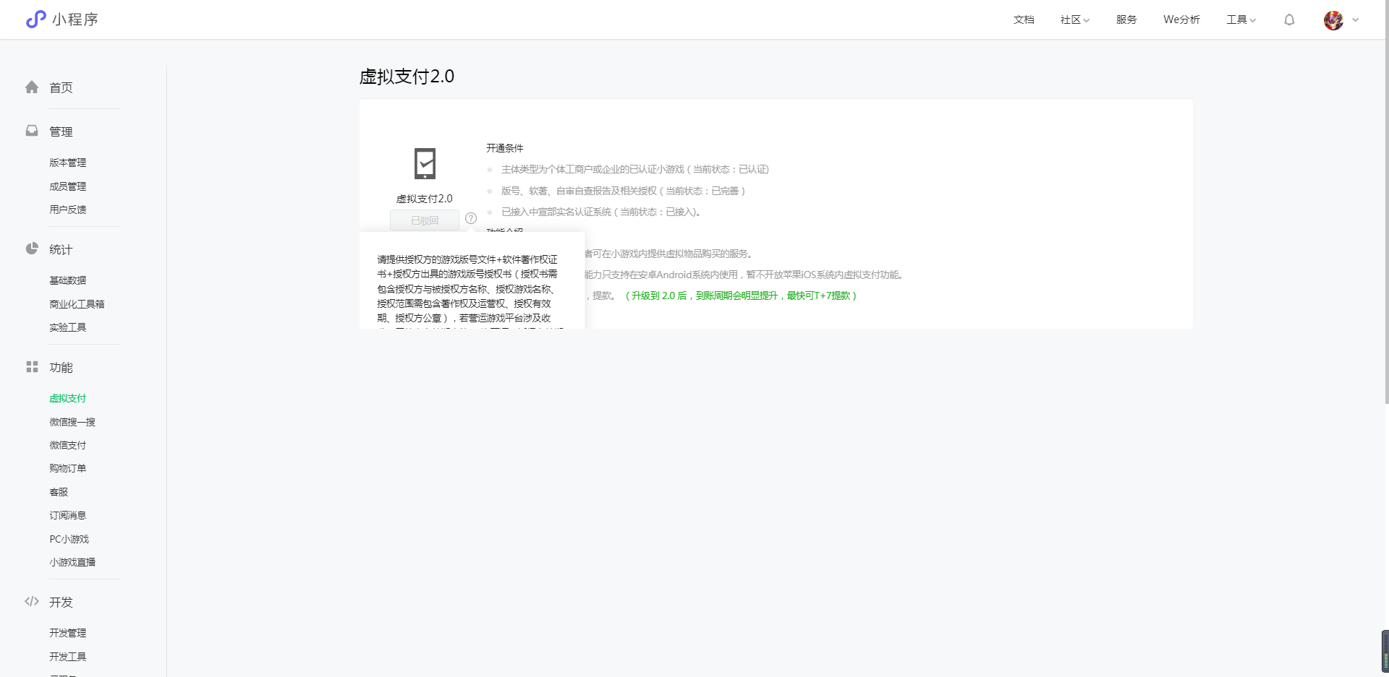Click the 版号、软著 condition line
Image resolution: width=1389 pixels, height=677 pixels.
[x=623, y=191]
